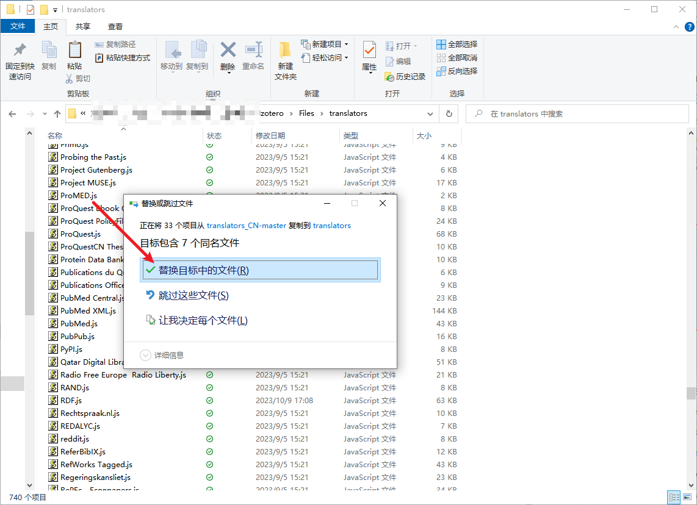Open the New item (新建项目) dropdown
This screenshot has width=697, height=505.
click(x=325, y=44)
